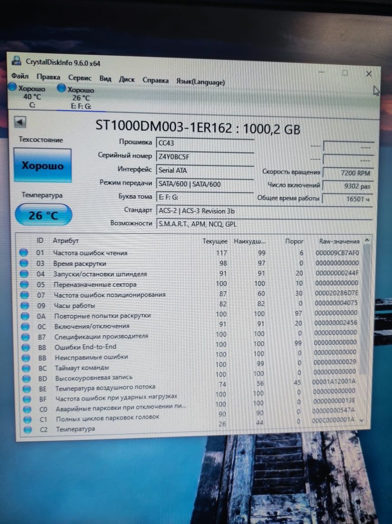Click the Порог column header

pos(294,241)
